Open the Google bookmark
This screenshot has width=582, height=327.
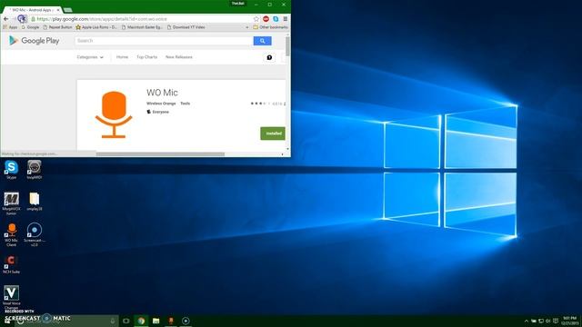[x=30, y=27]
